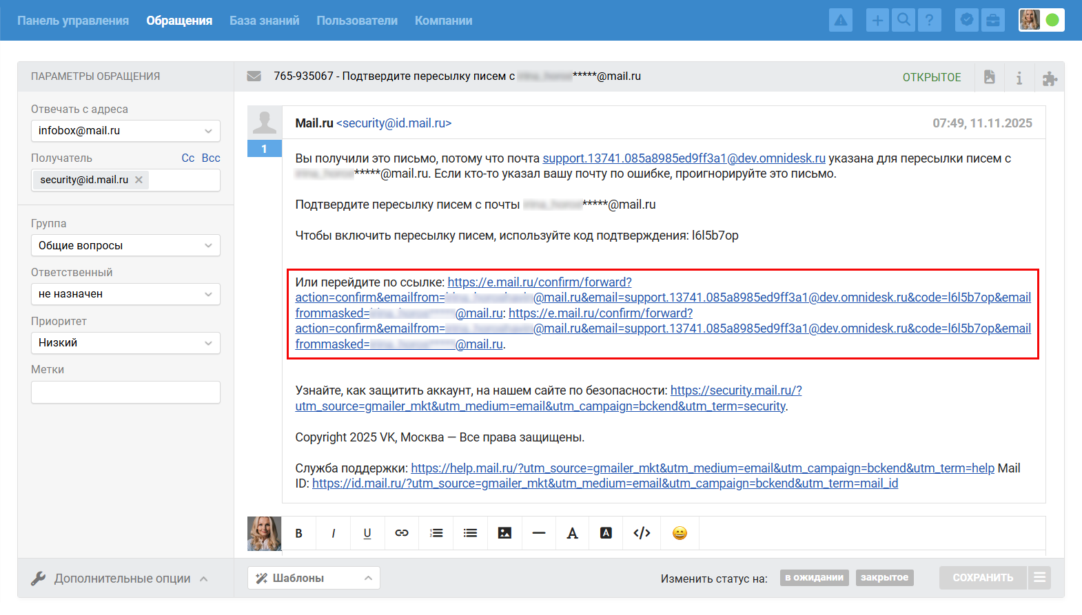The image size is (1082, 615).
Task: Toggle italic formatting in reply editor
Action: [x=334, y=533]
